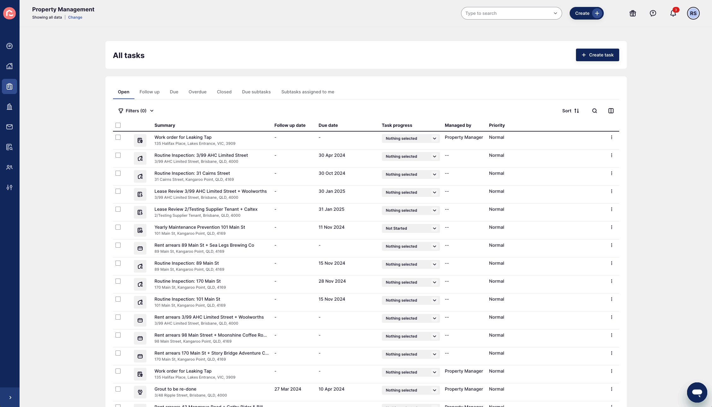
Task: Click the notifications bell icon
Action: (673, 13)
